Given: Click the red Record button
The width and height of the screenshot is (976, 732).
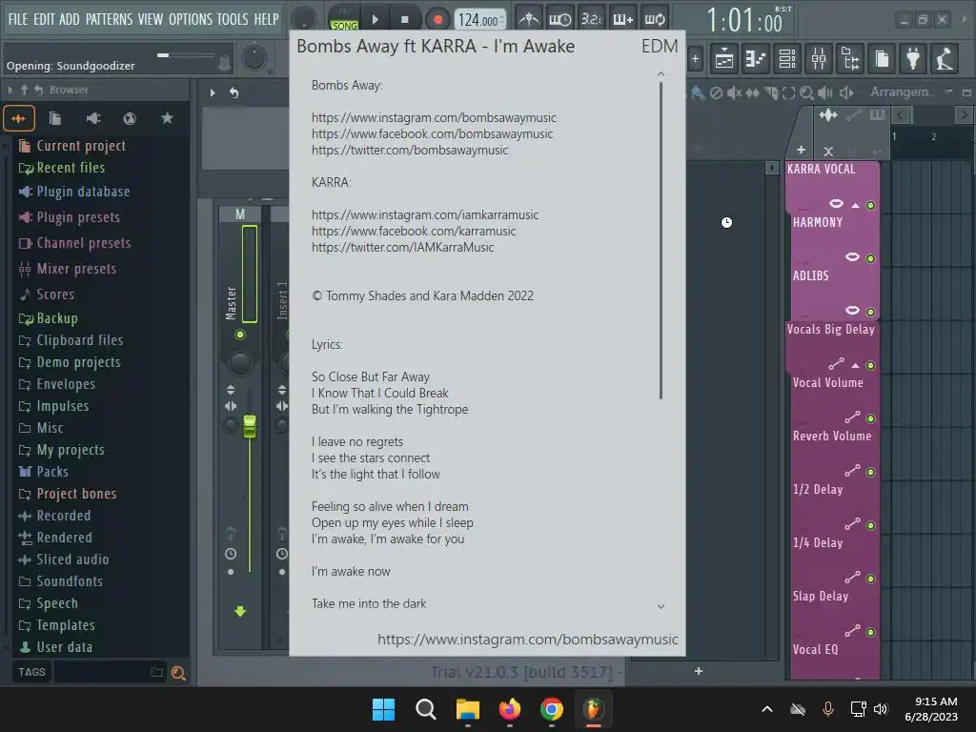Looking at the screenshot, I should (x=437, y=19).
